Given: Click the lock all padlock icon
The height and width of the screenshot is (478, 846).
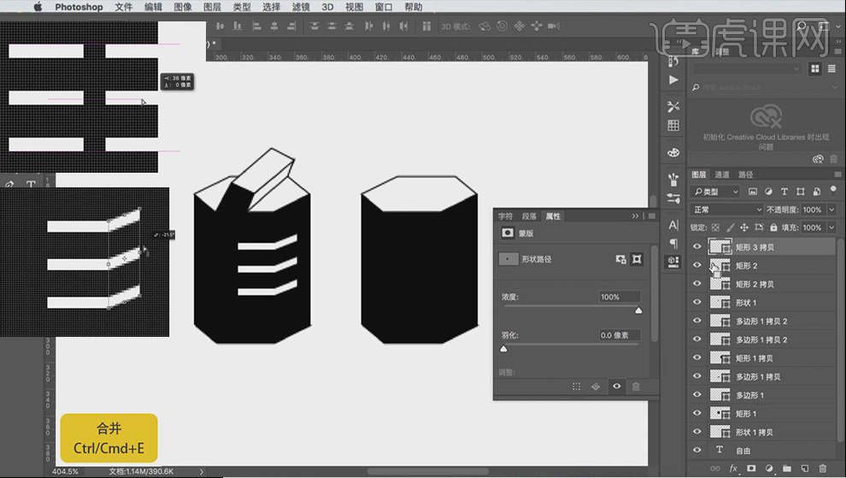Looking at the screenshot, I should point(774,227).
